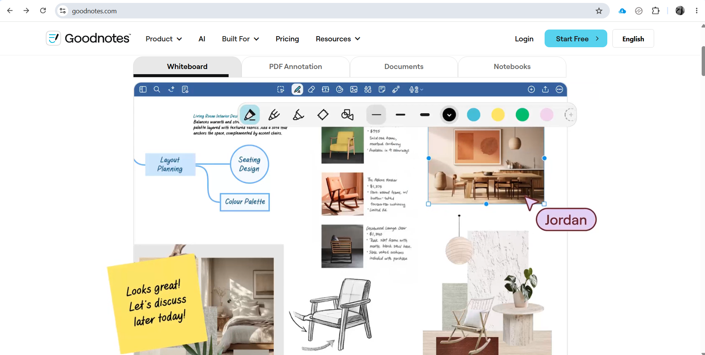Click the insert image icon

click(x=354, y=89)
